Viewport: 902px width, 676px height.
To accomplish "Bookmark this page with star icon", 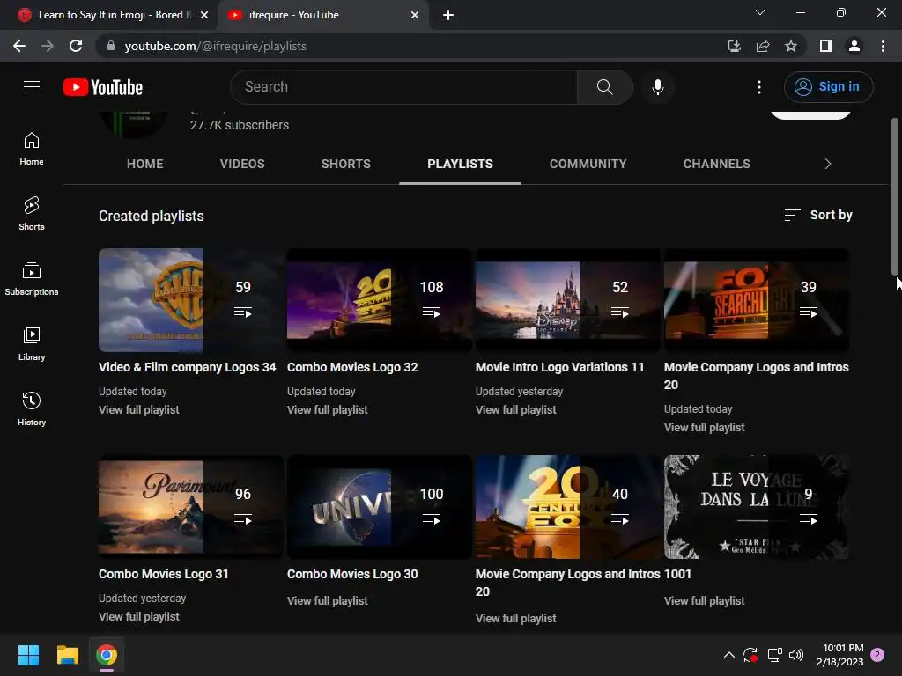I will [x=791, y=46].
